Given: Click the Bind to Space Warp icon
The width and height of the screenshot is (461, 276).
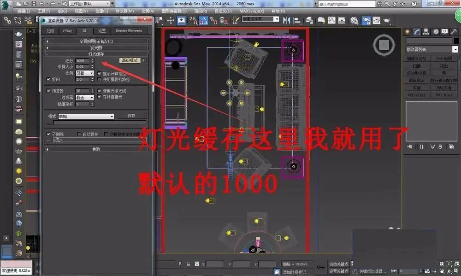Looking at the screenshot, I should (28, 20).
